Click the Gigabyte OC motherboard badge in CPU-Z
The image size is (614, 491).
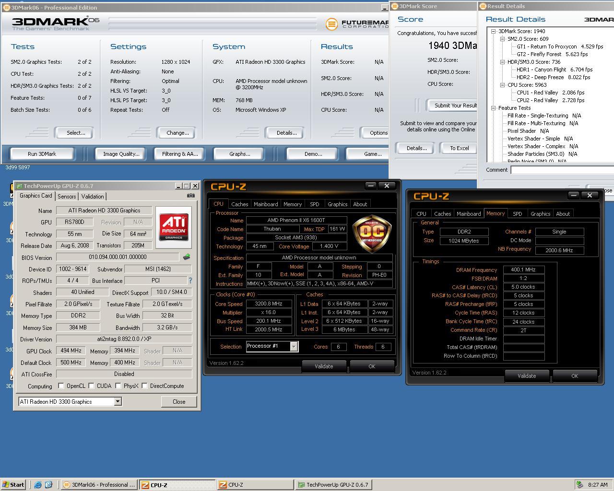click(x=372, y=235)
